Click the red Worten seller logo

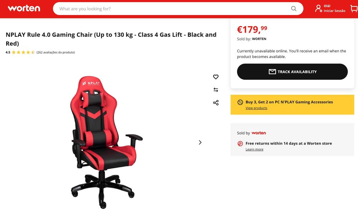[259, 133]
